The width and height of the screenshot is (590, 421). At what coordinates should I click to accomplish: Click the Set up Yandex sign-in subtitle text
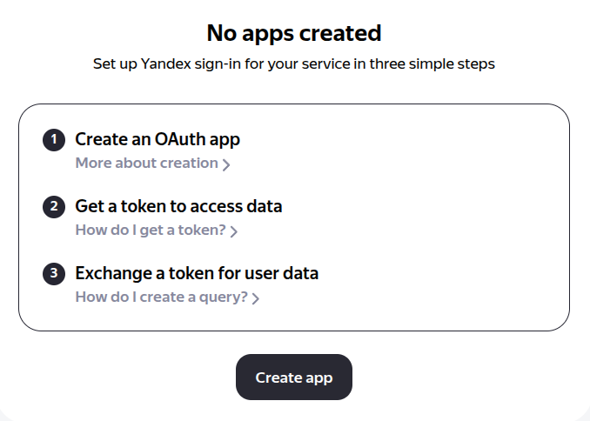(x=294, y=64)
